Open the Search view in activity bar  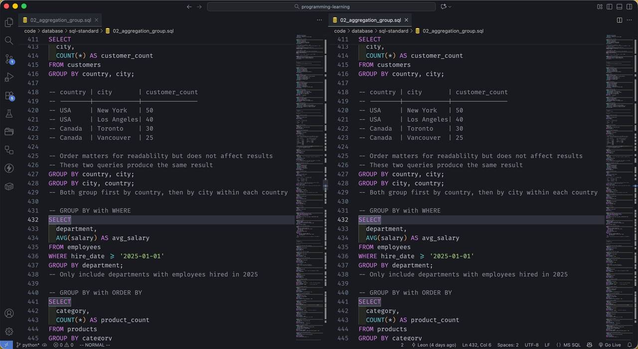[9, 41]
